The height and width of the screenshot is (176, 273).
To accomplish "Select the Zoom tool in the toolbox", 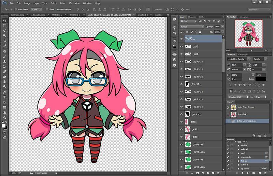I will (4, 118).
